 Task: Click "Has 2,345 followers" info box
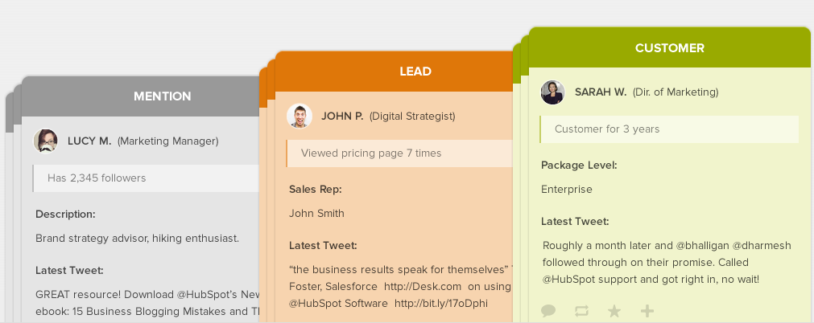click(x=146, y=178)
